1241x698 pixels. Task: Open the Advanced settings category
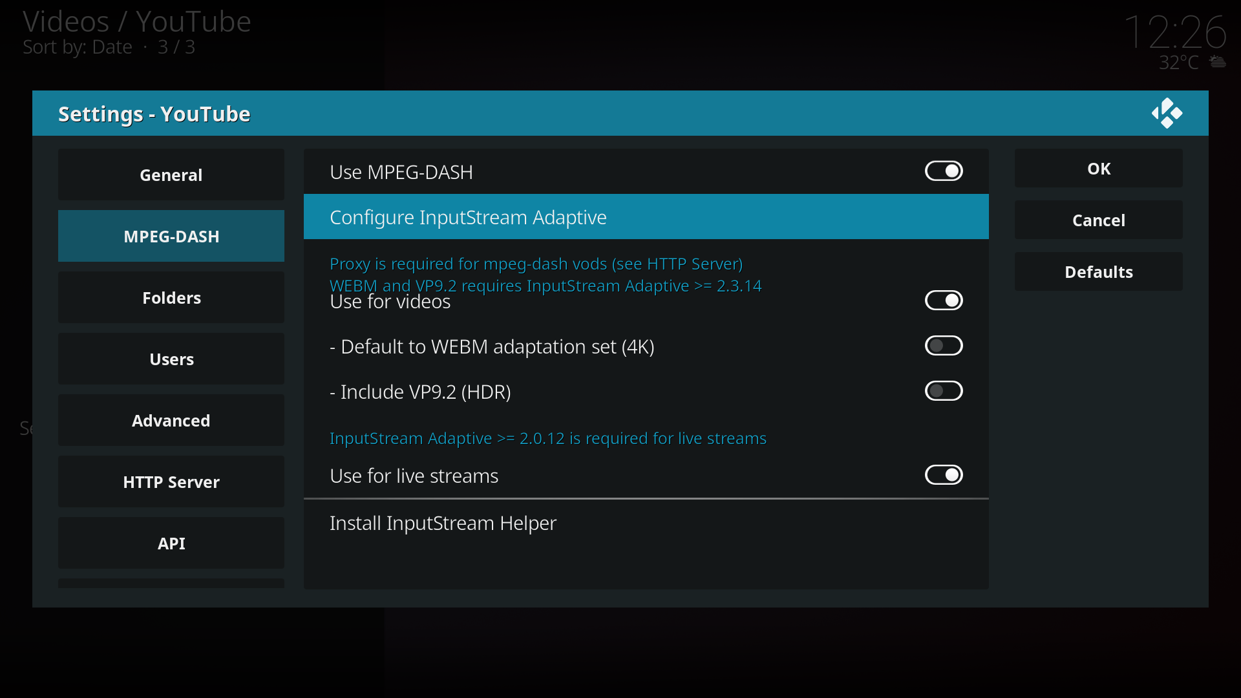tap(171, 420)
